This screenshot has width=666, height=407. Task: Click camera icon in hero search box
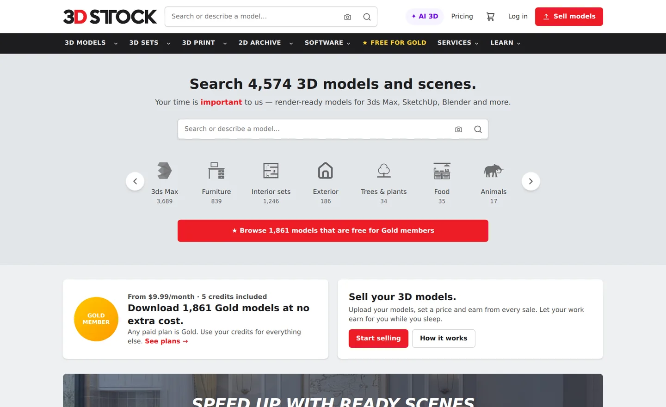point(458,129)
